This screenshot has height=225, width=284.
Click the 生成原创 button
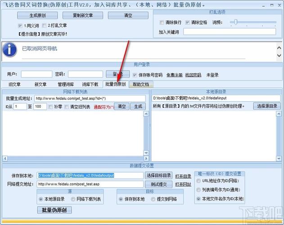[37, 15]
